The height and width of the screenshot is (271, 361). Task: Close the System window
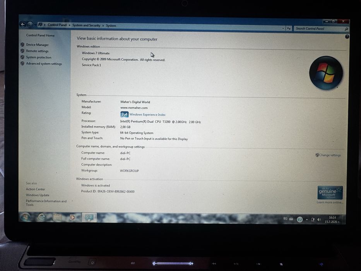pos(343,21)
